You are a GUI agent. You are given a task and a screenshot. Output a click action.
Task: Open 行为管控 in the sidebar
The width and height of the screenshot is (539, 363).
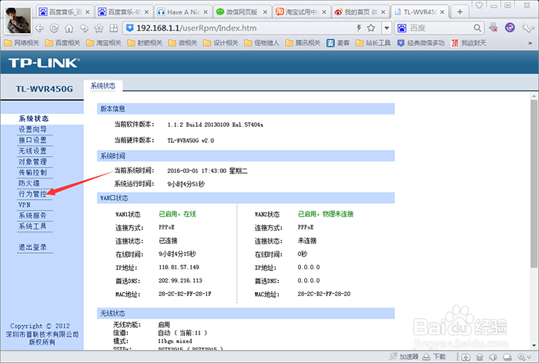click(32, 194)
